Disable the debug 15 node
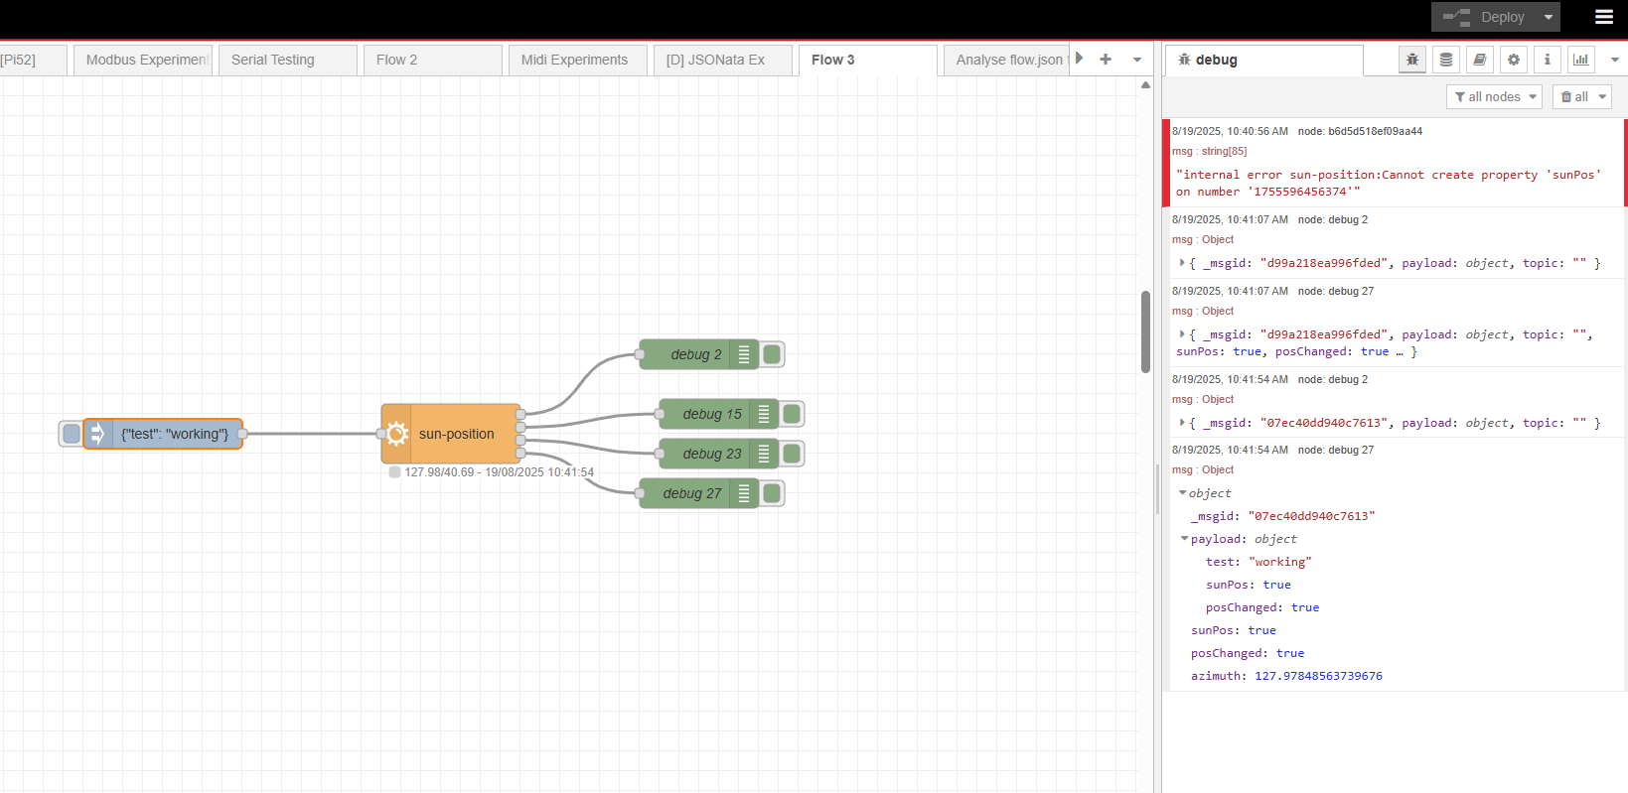 [792, 414]
